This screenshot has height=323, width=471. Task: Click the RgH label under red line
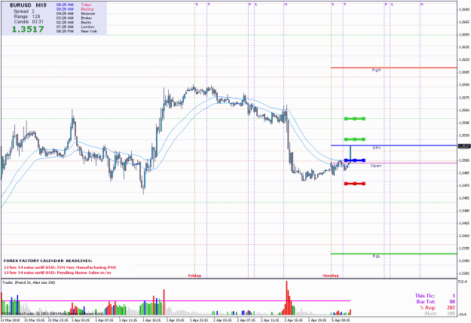[x=376, y=70]
